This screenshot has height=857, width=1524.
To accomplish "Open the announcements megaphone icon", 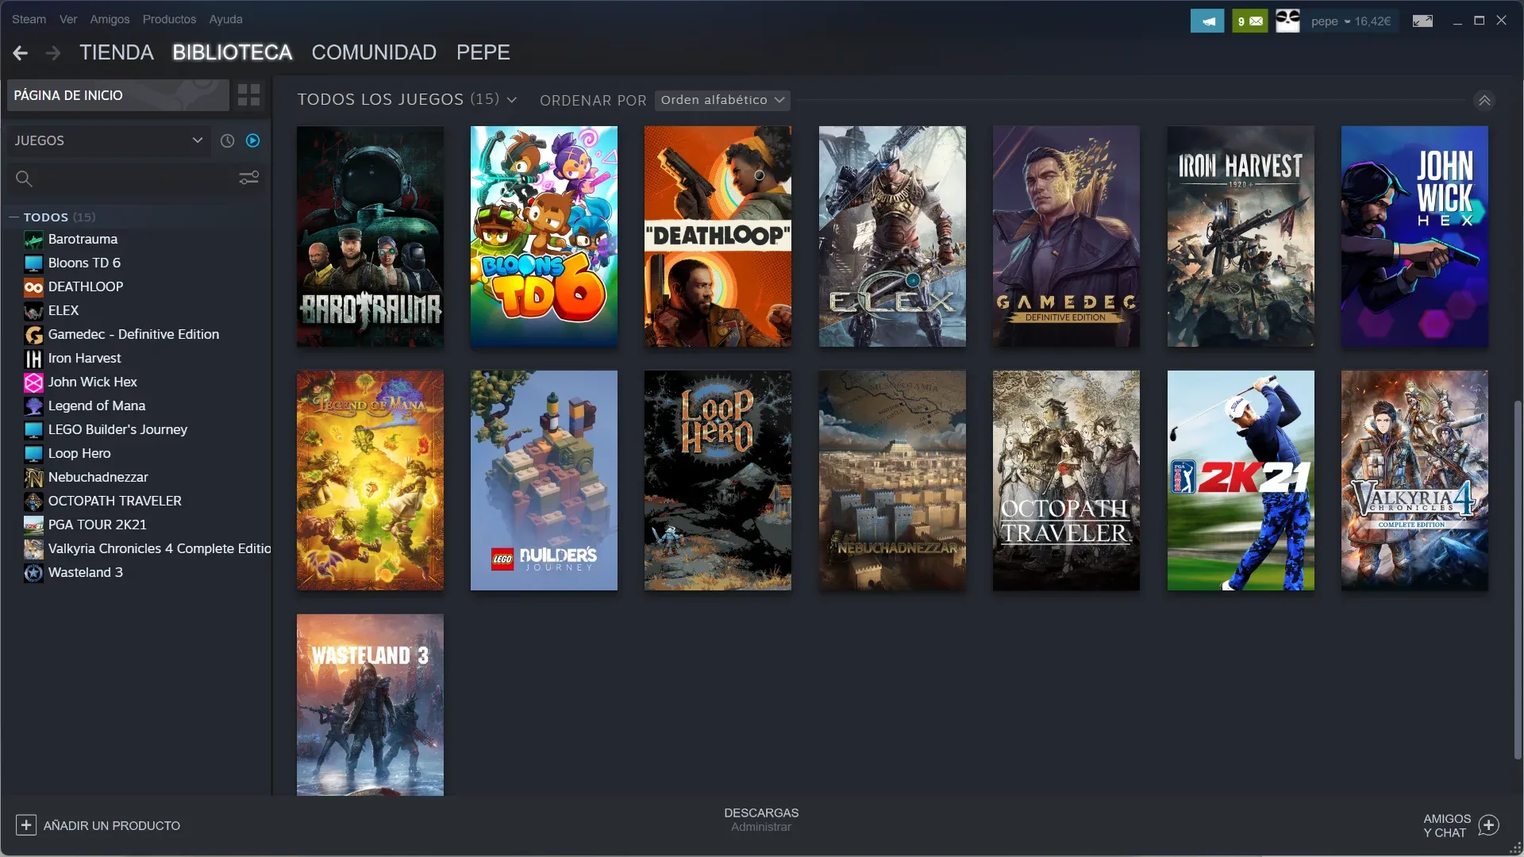I will 1206,21.
